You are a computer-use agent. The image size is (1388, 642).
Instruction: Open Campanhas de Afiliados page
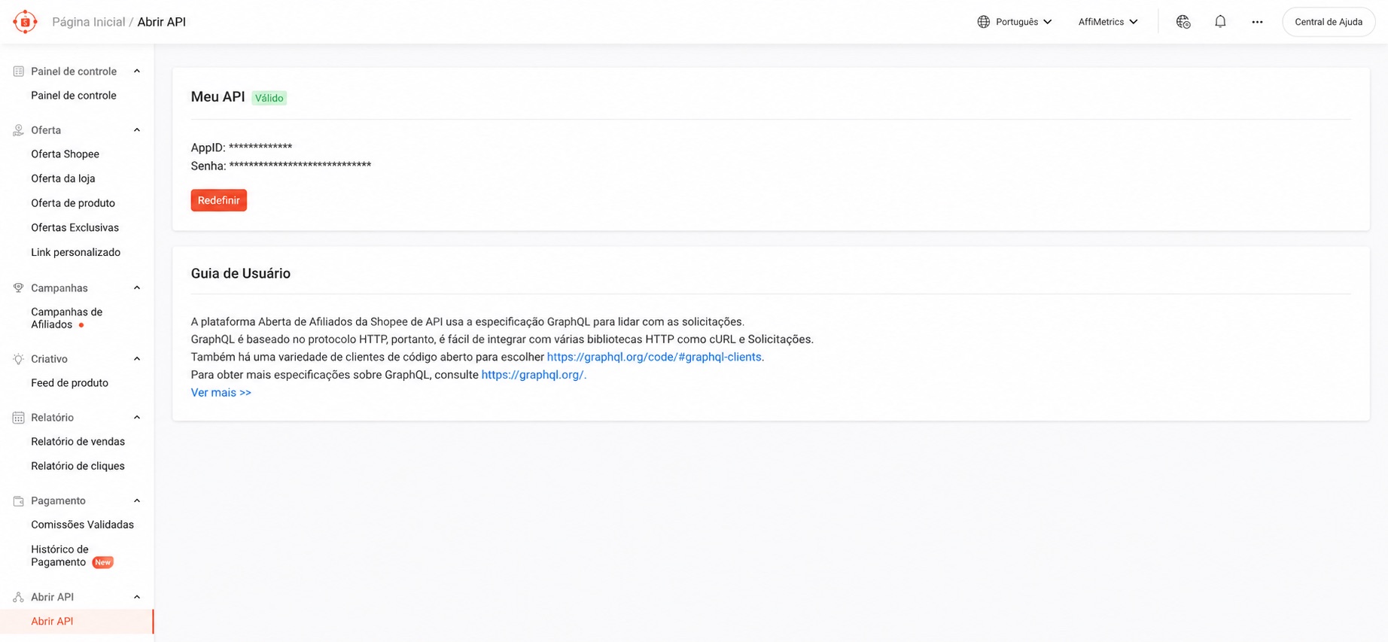[66, 318]
